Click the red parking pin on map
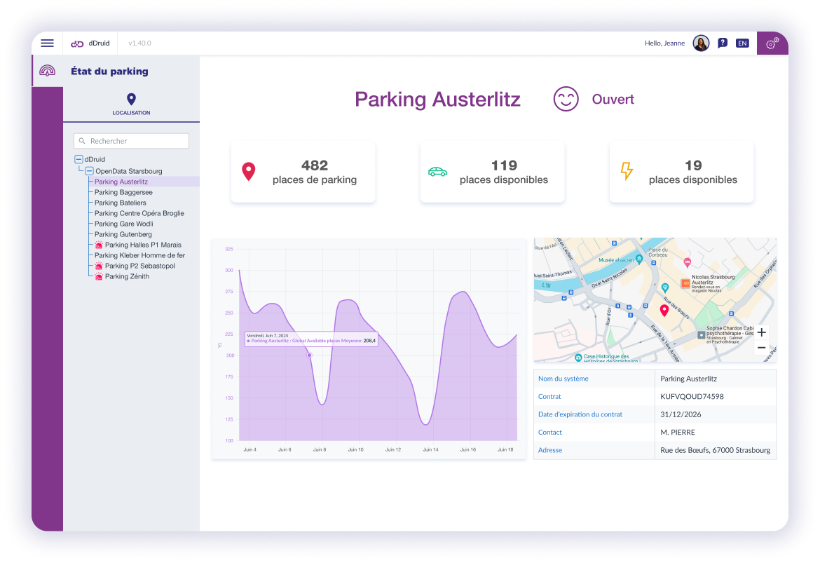This screenshot has width=820, height=563. click(x=664, y=310)
